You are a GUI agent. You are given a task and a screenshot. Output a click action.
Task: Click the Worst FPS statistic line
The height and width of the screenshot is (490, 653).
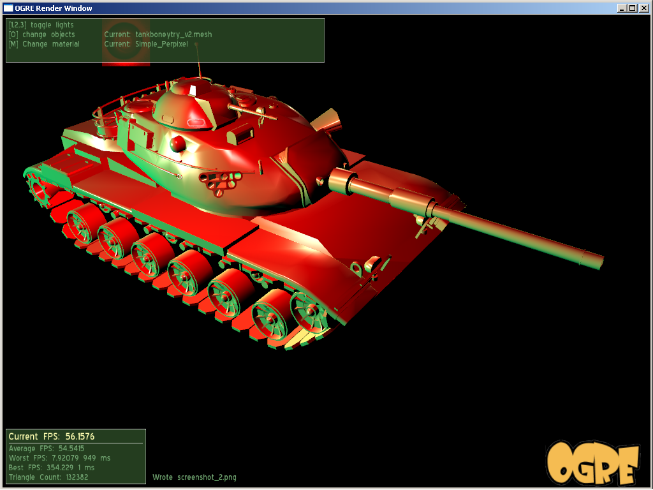click(59, 458)
